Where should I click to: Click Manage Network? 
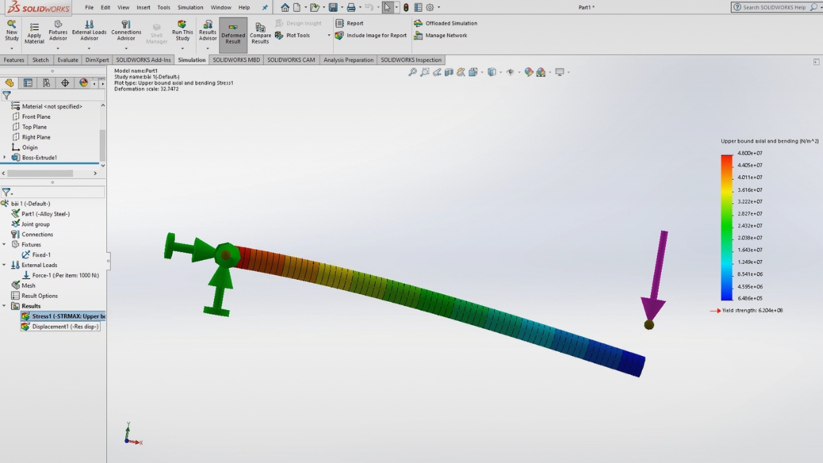tap(441, 36)
